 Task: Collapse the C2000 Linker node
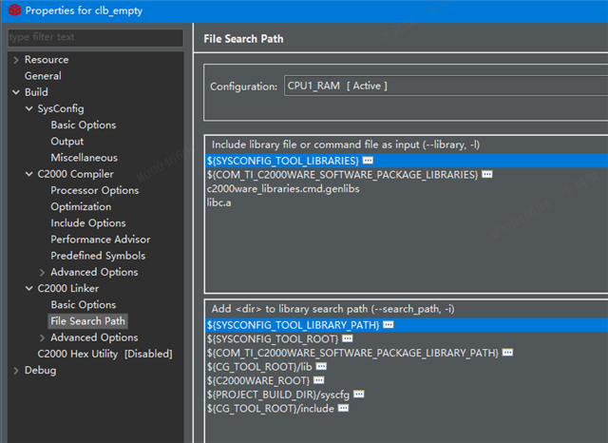(29, 289)
